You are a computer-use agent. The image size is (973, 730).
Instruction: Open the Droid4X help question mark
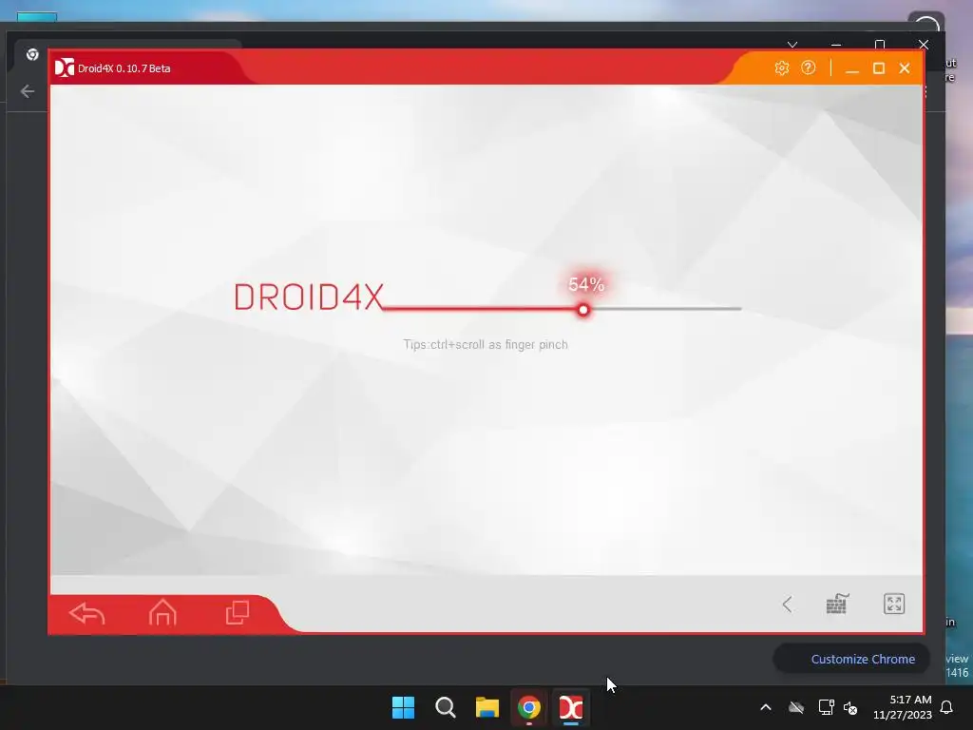[808, 67]
